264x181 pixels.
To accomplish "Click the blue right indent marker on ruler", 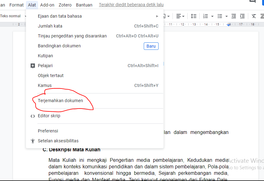I will [228, 25].
